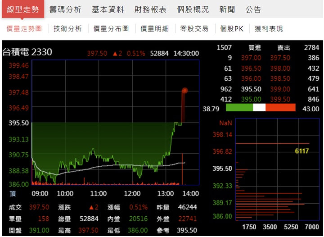This screenshot has width=324, height=237.
Task: Click bid volume 962
Action: coord(226,89)
